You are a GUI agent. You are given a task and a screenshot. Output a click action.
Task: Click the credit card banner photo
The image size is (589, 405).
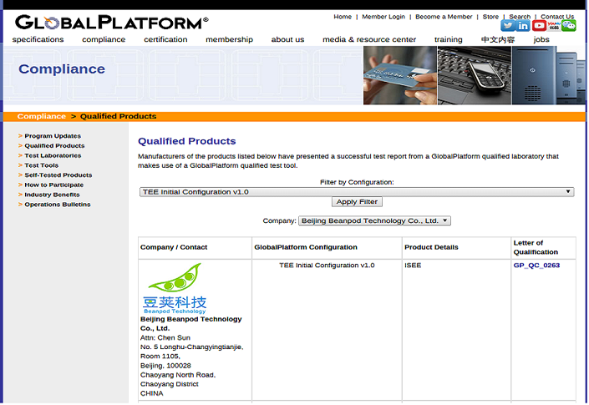[x=399, y=75]
